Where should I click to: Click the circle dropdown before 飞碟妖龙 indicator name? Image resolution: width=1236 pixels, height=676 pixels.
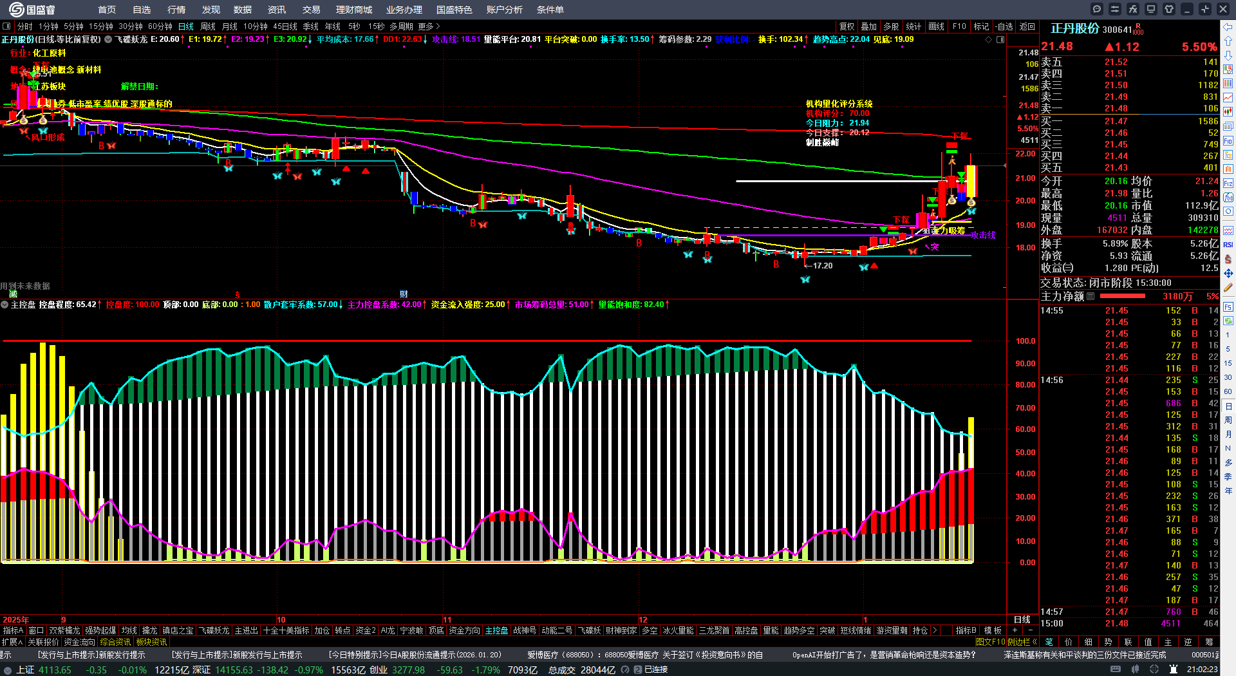(x=108, y=39)
